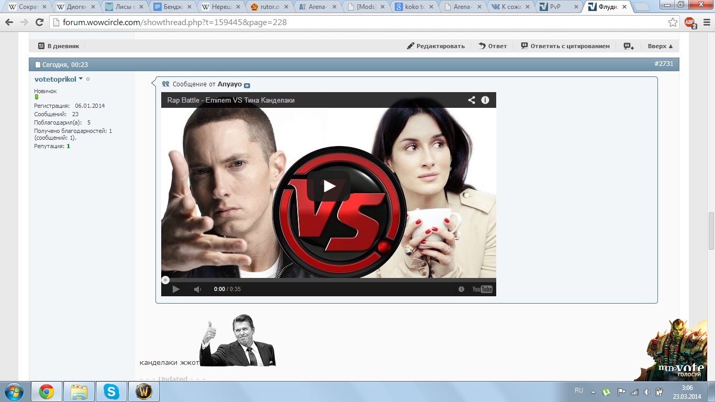Open Skype from the taskbar
715x402 pixels.
111,392
